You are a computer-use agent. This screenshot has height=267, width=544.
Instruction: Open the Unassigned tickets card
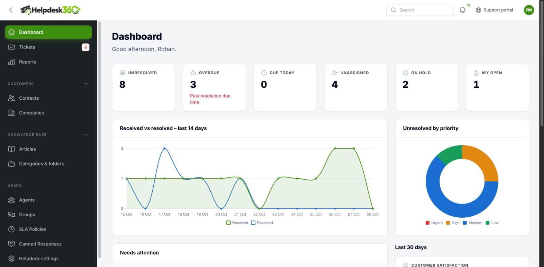pyautogui.click(x=356, y=87)
